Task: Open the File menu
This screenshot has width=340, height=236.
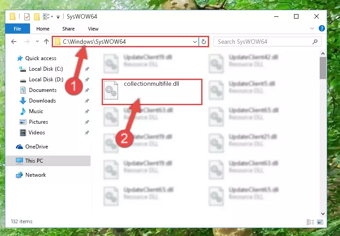Action: tap(17, 29)
